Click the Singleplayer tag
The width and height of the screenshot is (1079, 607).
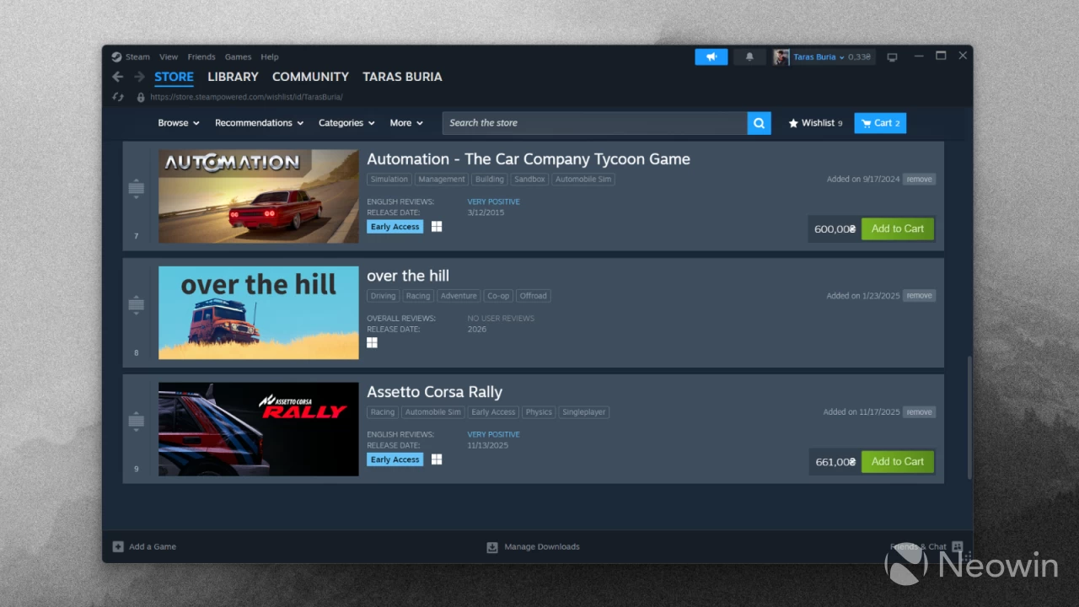(x=584, y=412)
